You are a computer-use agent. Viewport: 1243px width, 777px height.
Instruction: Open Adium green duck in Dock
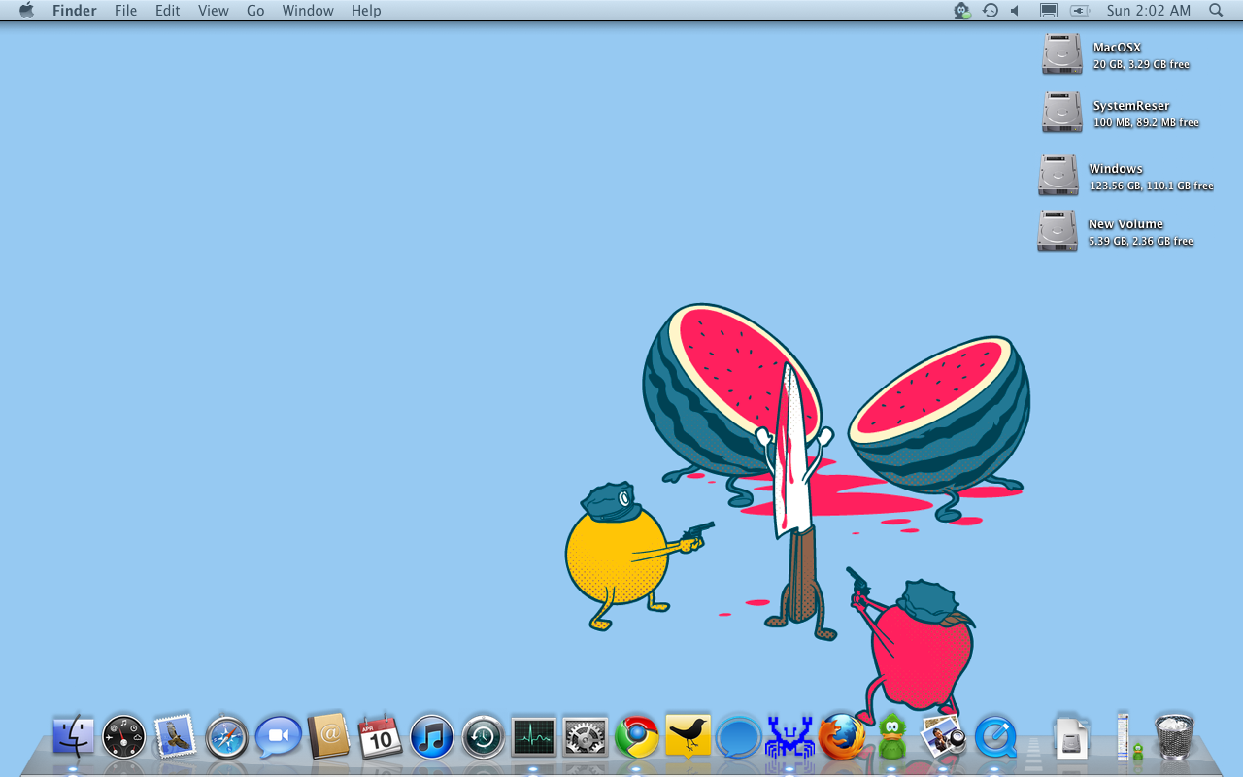pos(892,736)
